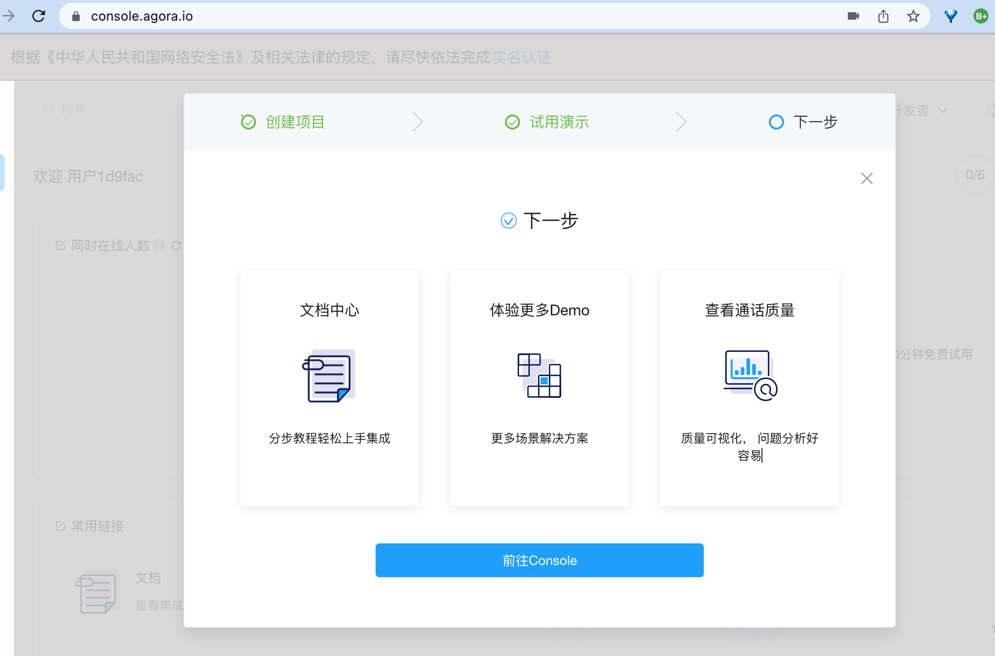Open the 实名认证 link in banner
Image resolution: width=995 pixels, height=656 pixels.
(x=521, y=57)
